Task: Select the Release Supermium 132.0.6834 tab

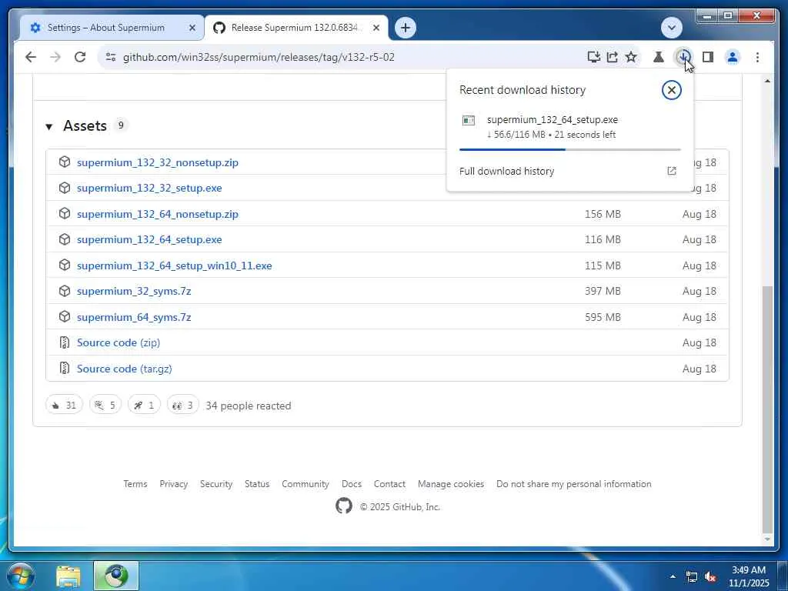Action: coord(294,28)
